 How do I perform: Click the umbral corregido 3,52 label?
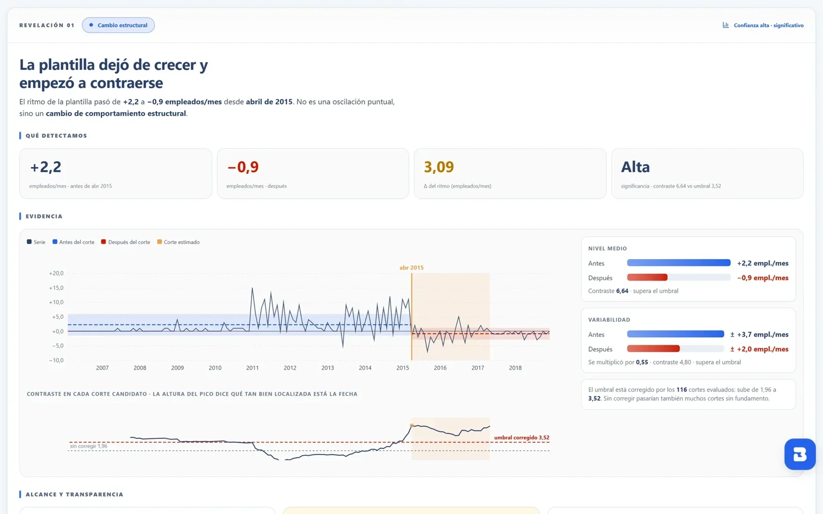522,438
